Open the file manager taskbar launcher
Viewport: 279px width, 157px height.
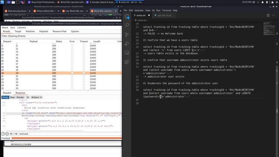(x=13, y=2)
